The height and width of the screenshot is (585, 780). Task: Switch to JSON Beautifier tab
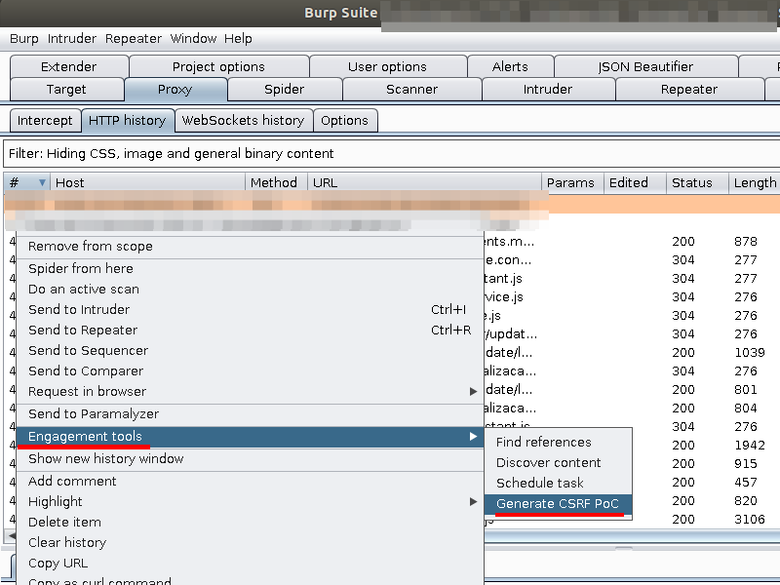645,67
